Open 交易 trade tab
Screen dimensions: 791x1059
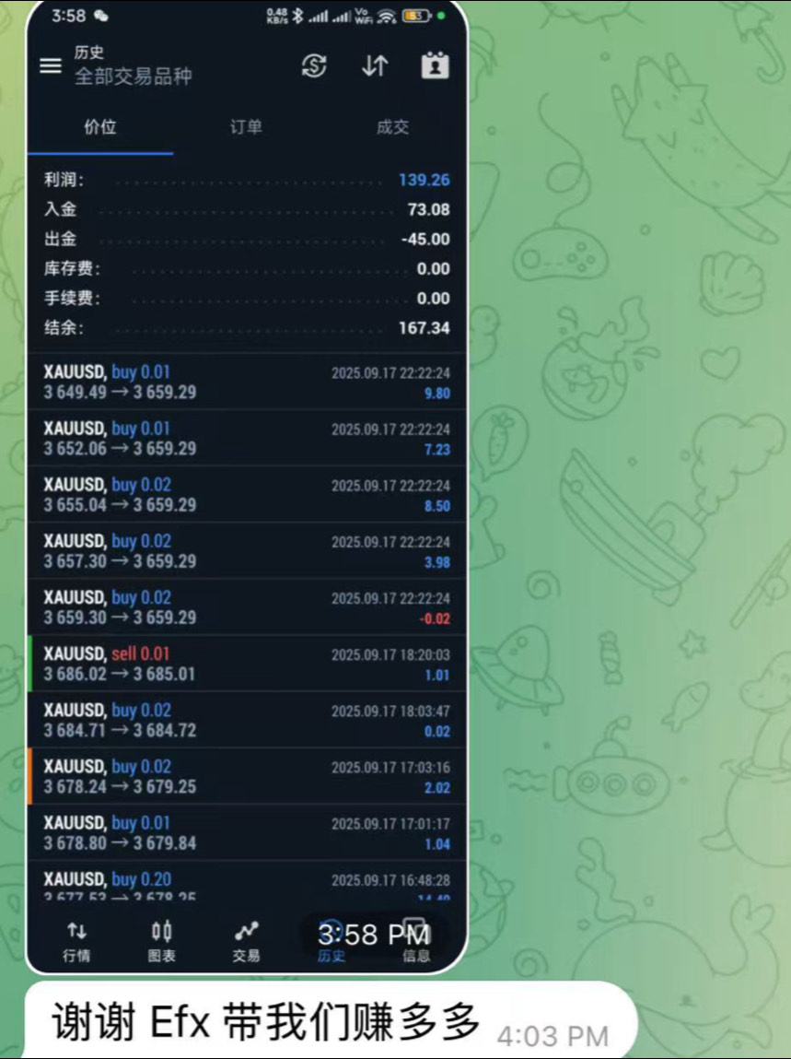coord(247,942)
